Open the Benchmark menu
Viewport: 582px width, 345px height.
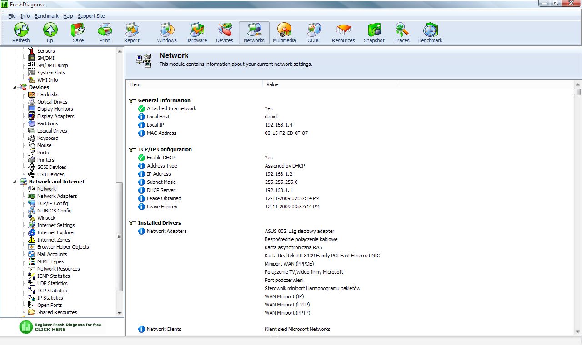(46, 16)
